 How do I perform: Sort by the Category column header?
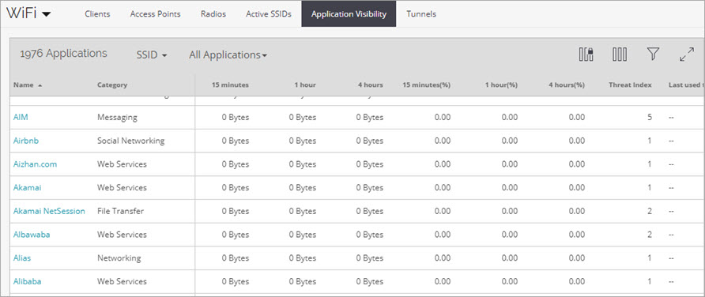[112, 85]
